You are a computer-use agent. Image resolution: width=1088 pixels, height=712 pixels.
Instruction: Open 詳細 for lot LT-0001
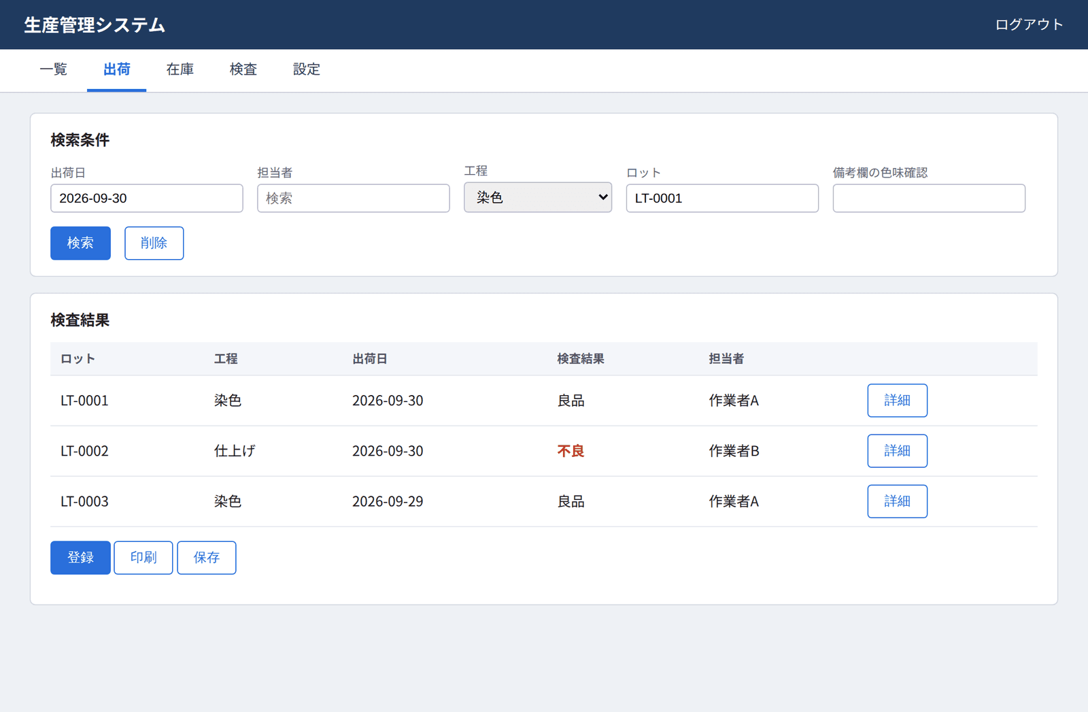point(898,401)
